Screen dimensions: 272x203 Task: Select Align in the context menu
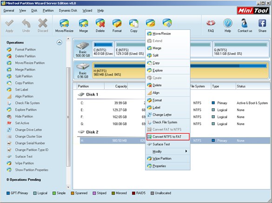click(168, 93)
